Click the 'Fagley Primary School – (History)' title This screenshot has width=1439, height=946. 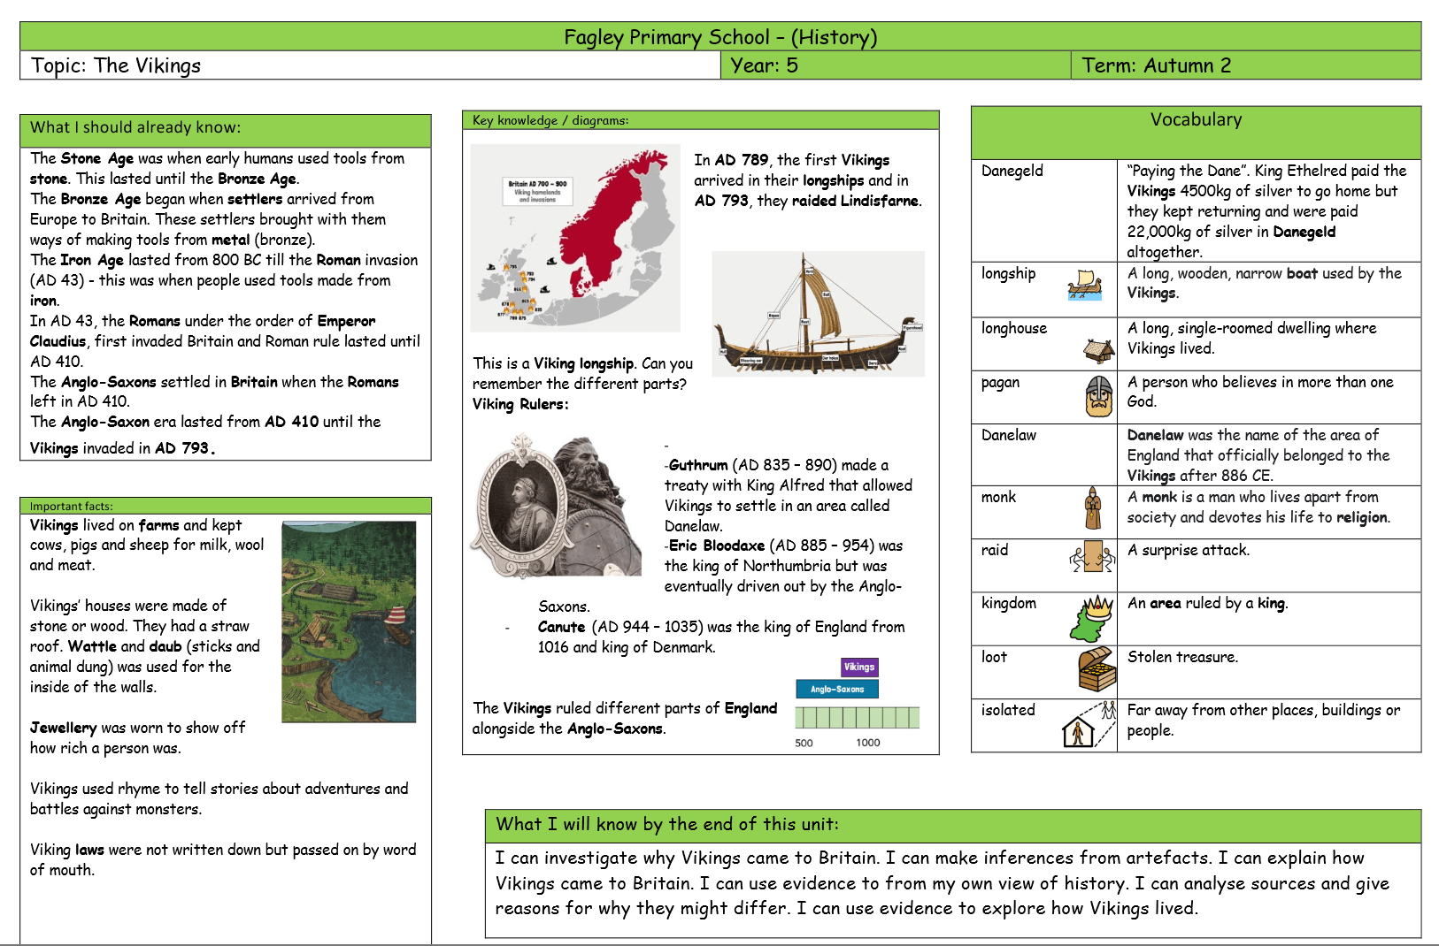[x=720, y=37]
